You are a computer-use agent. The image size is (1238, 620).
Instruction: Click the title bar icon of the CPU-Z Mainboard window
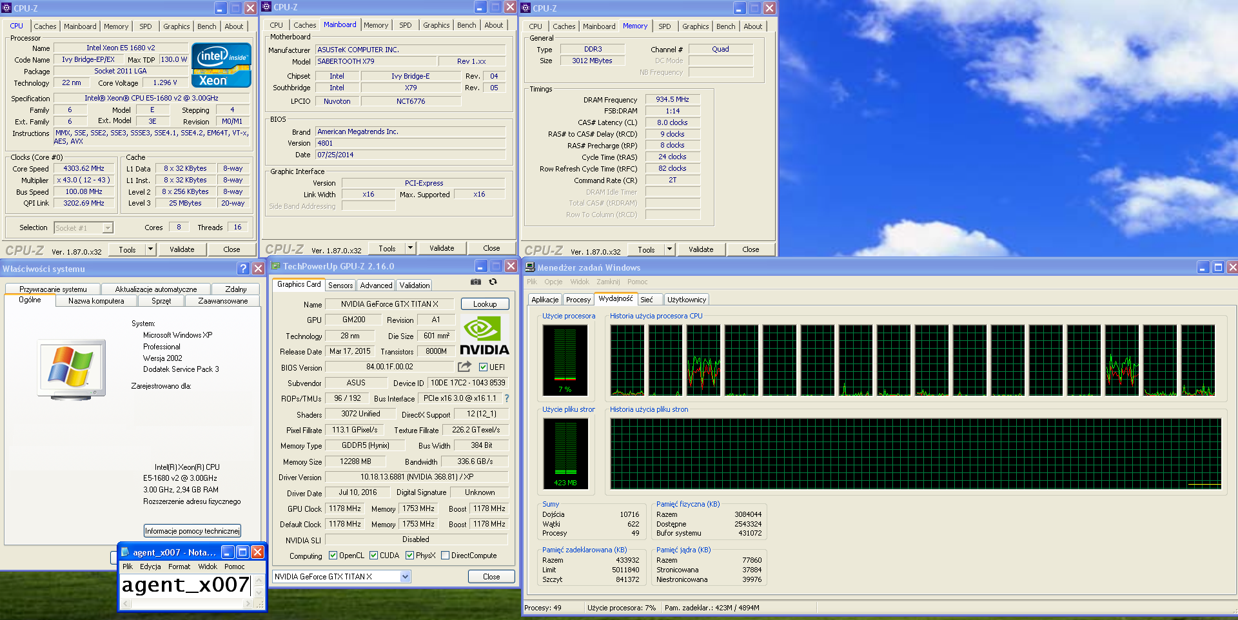266,7
